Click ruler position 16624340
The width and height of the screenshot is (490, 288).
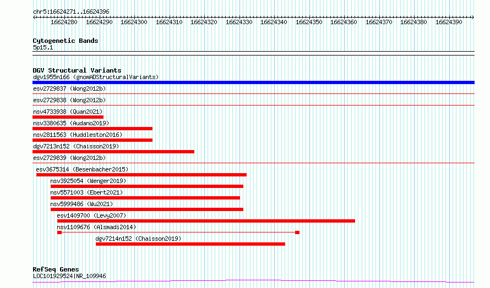pos(274,22)
